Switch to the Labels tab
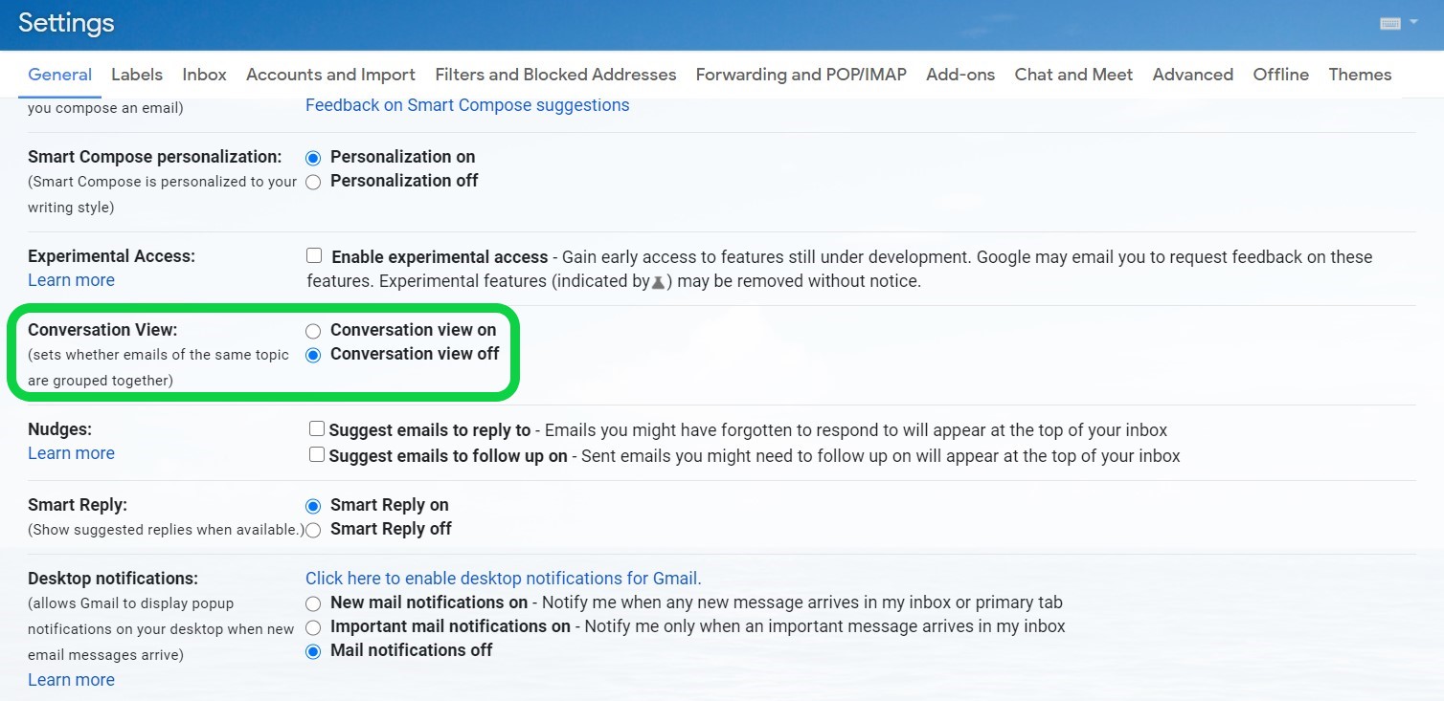This screenshot has height=701, width=1444. click(137, 75)
